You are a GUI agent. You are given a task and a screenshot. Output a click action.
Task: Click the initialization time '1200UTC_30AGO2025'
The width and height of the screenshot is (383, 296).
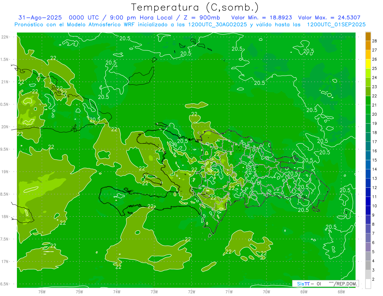click(218, 25)
